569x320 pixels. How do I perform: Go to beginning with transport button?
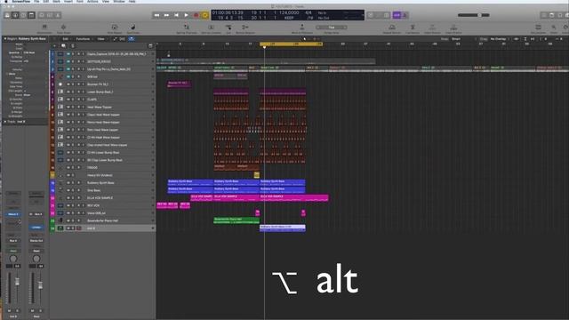point(176,15)
